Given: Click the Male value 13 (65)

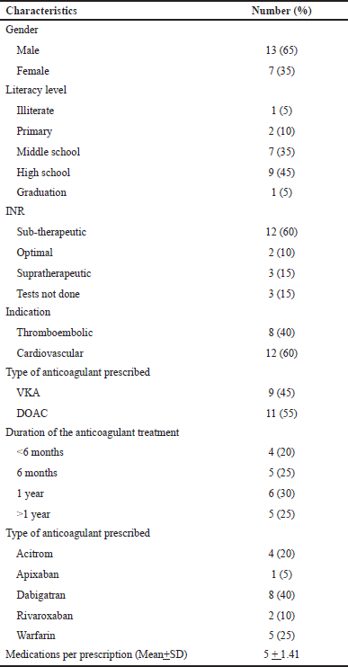Looking at the screenshot, I should (281, 50).
